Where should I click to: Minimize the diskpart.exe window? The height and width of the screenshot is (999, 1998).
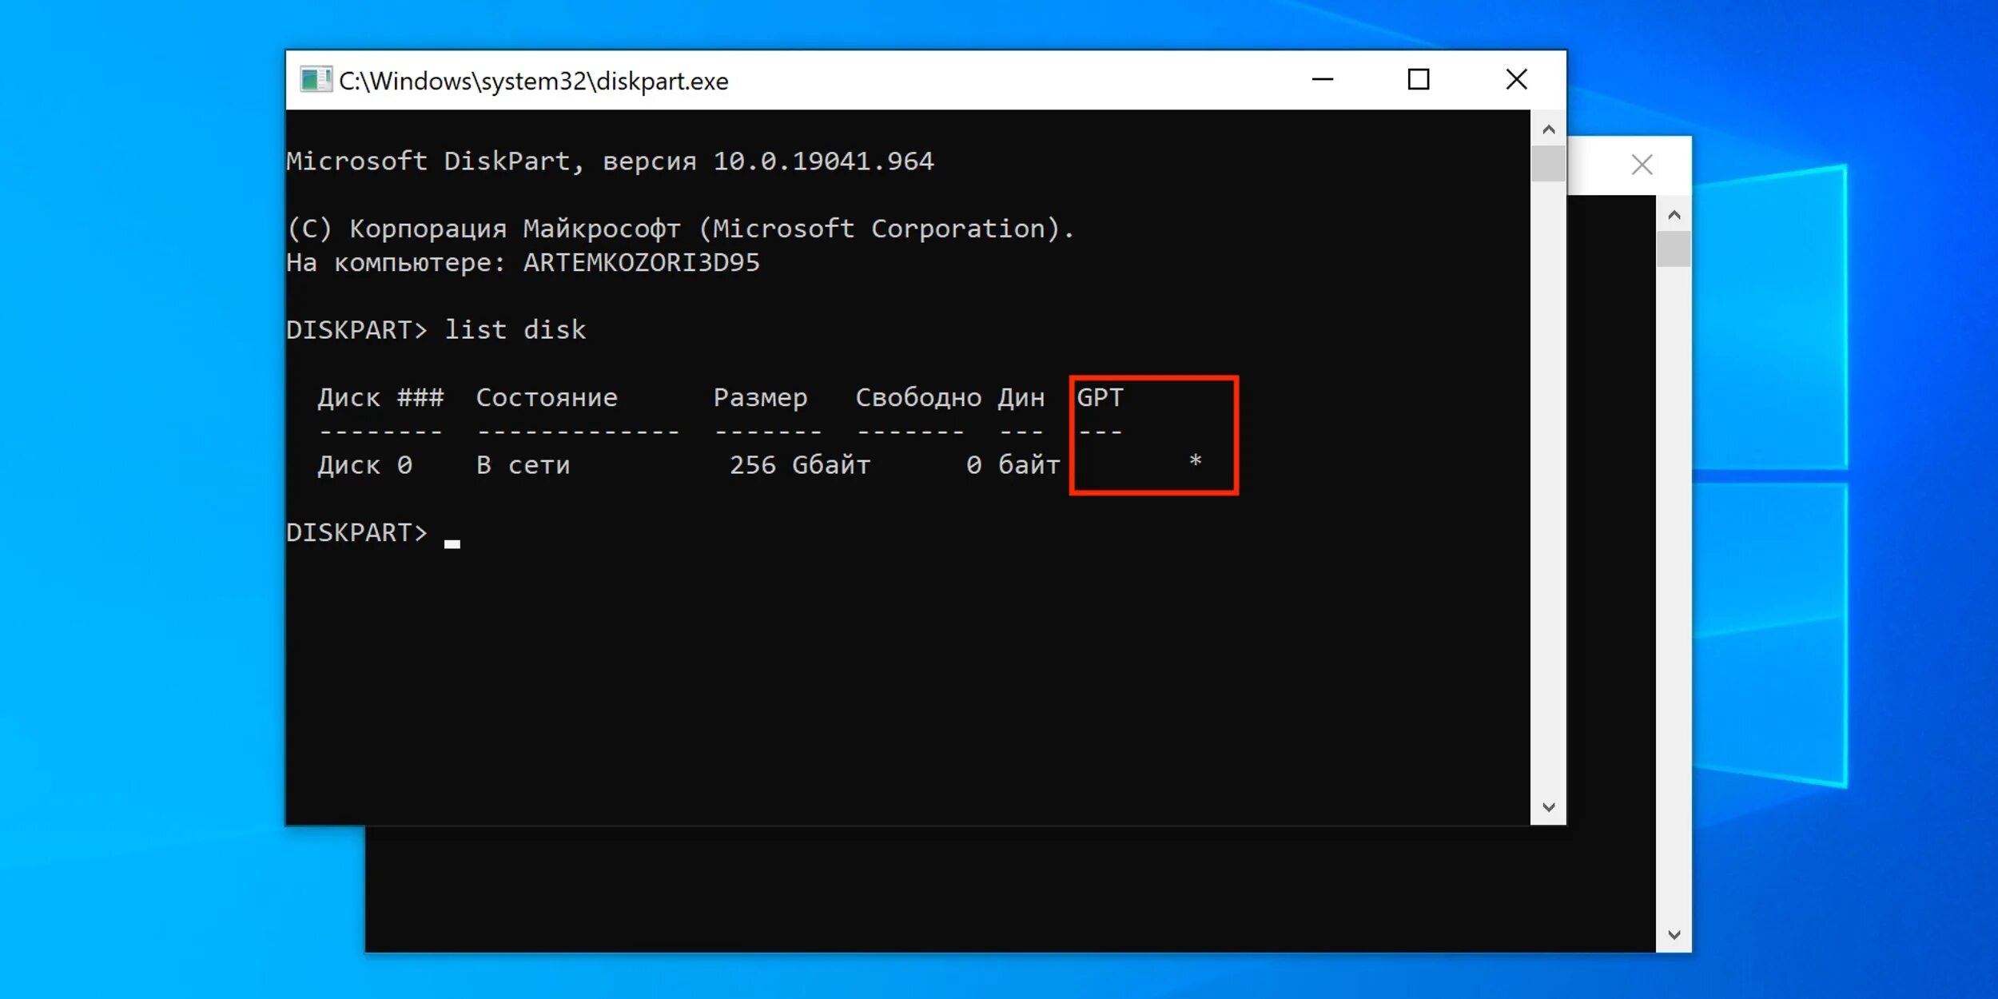pyautogui.click(x=1323, y=80)
